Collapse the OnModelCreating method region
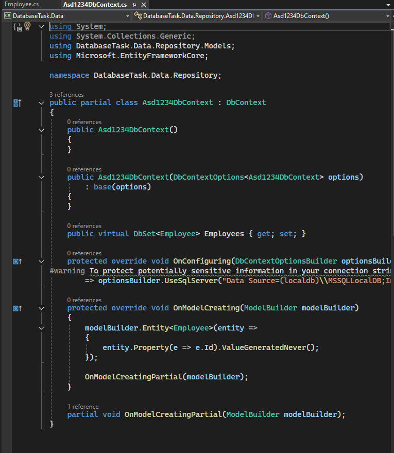 (41, 308)
